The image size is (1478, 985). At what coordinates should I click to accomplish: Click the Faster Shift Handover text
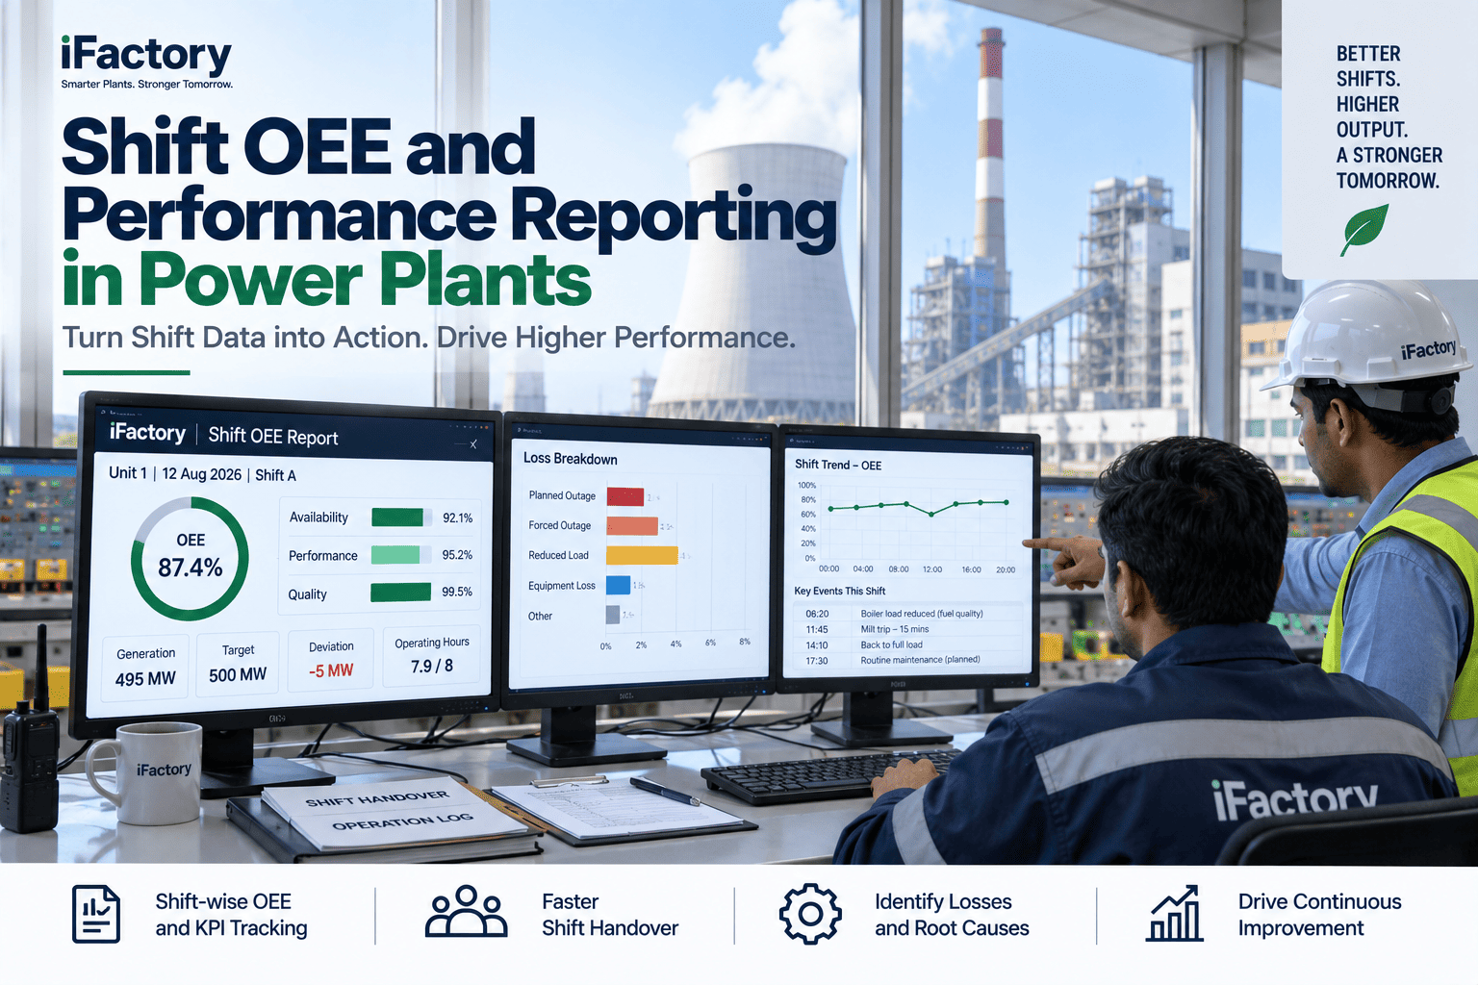pos(610,915)
